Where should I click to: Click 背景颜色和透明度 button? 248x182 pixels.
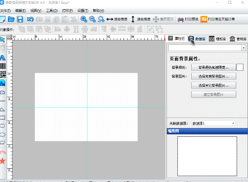[214, 67]
